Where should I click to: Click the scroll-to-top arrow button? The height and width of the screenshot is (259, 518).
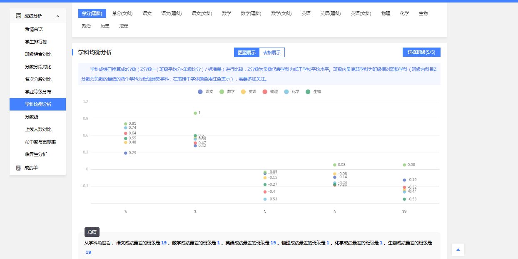[x=458, y=250]
